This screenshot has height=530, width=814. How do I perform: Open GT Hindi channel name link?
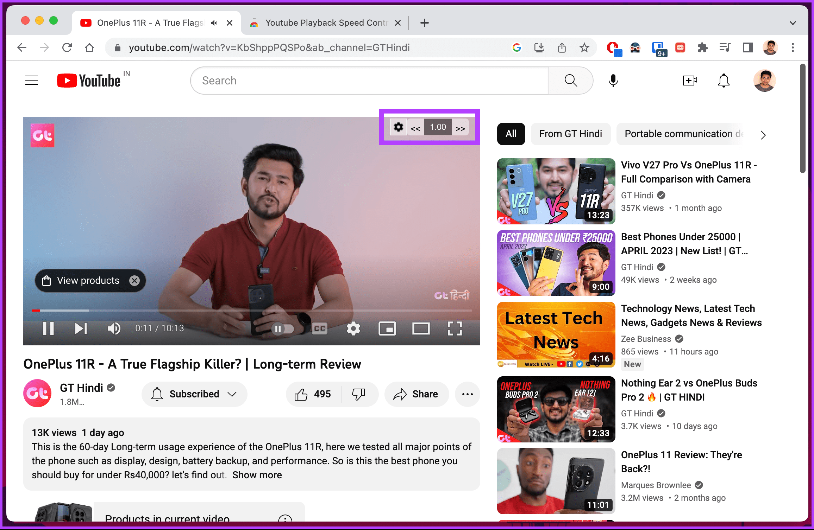pyautogui.click(x=81, y=388)
